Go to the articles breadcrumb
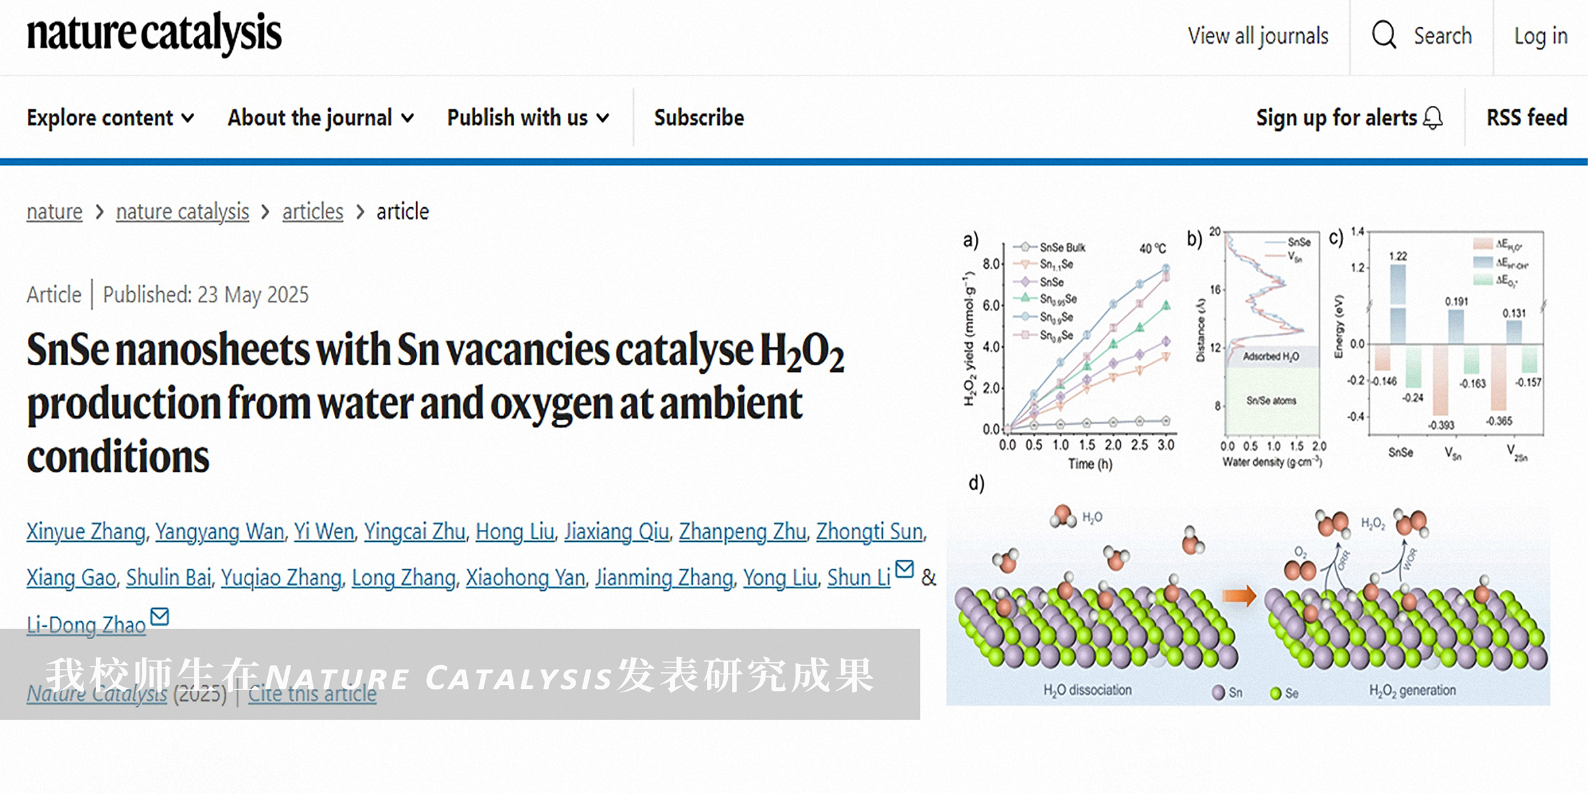1588x794 pixels. coord(313,212)
